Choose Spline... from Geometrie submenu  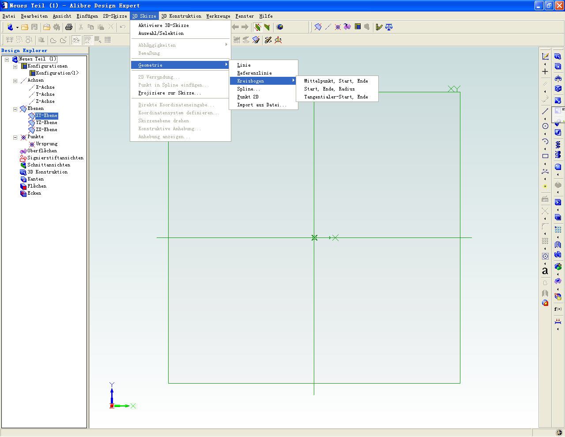264,89
